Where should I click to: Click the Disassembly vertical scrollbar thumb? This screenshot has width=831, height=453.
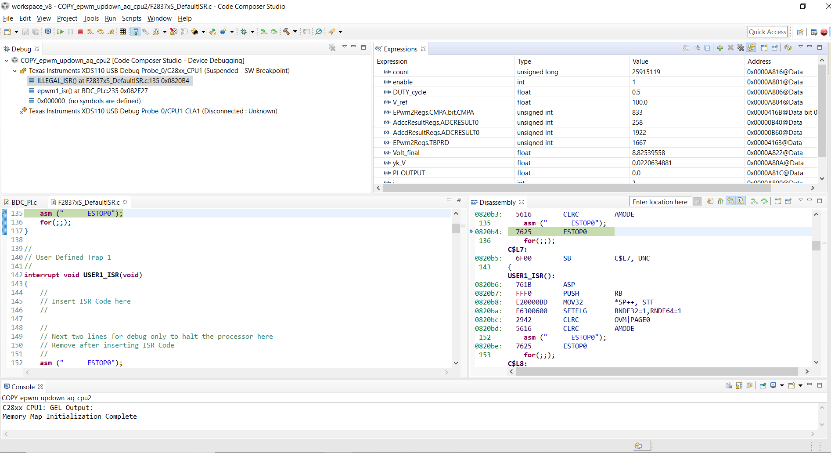tap(816, 246)
